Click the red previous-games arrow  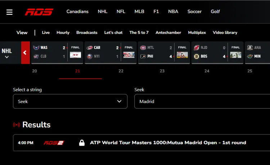point(26,53)
